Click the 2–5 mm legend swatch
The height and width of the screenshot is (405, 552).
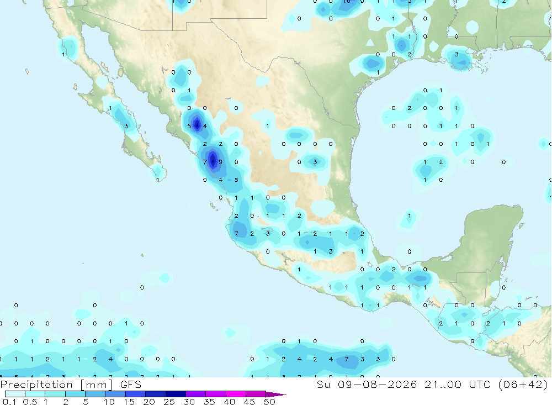tap(75, 394)
